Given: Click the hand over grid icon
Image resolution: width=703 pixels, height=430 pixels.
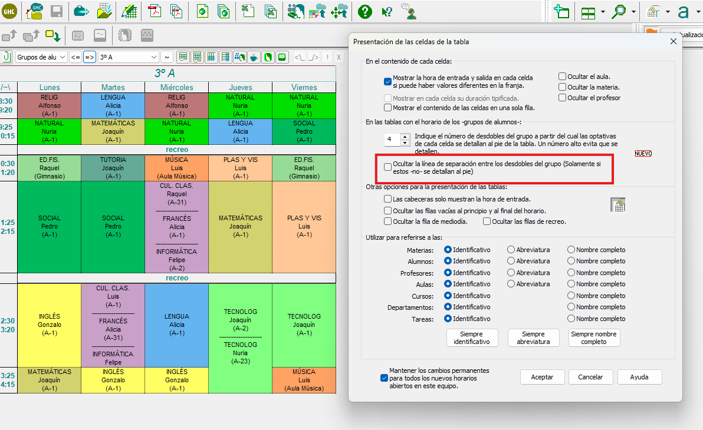Looking at the screenshot, I should 653,12.
